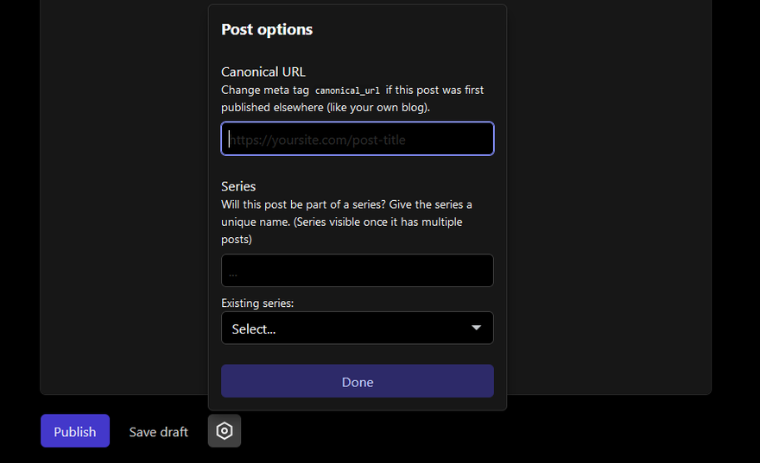760x463 pixels.
Task: Click the 'posts)' text above Series field
Action: tap(237, 240)
